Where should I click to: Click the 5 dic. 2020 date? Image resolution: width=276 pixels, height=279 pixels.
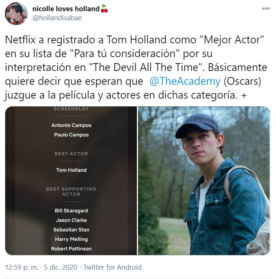[61, 267]
